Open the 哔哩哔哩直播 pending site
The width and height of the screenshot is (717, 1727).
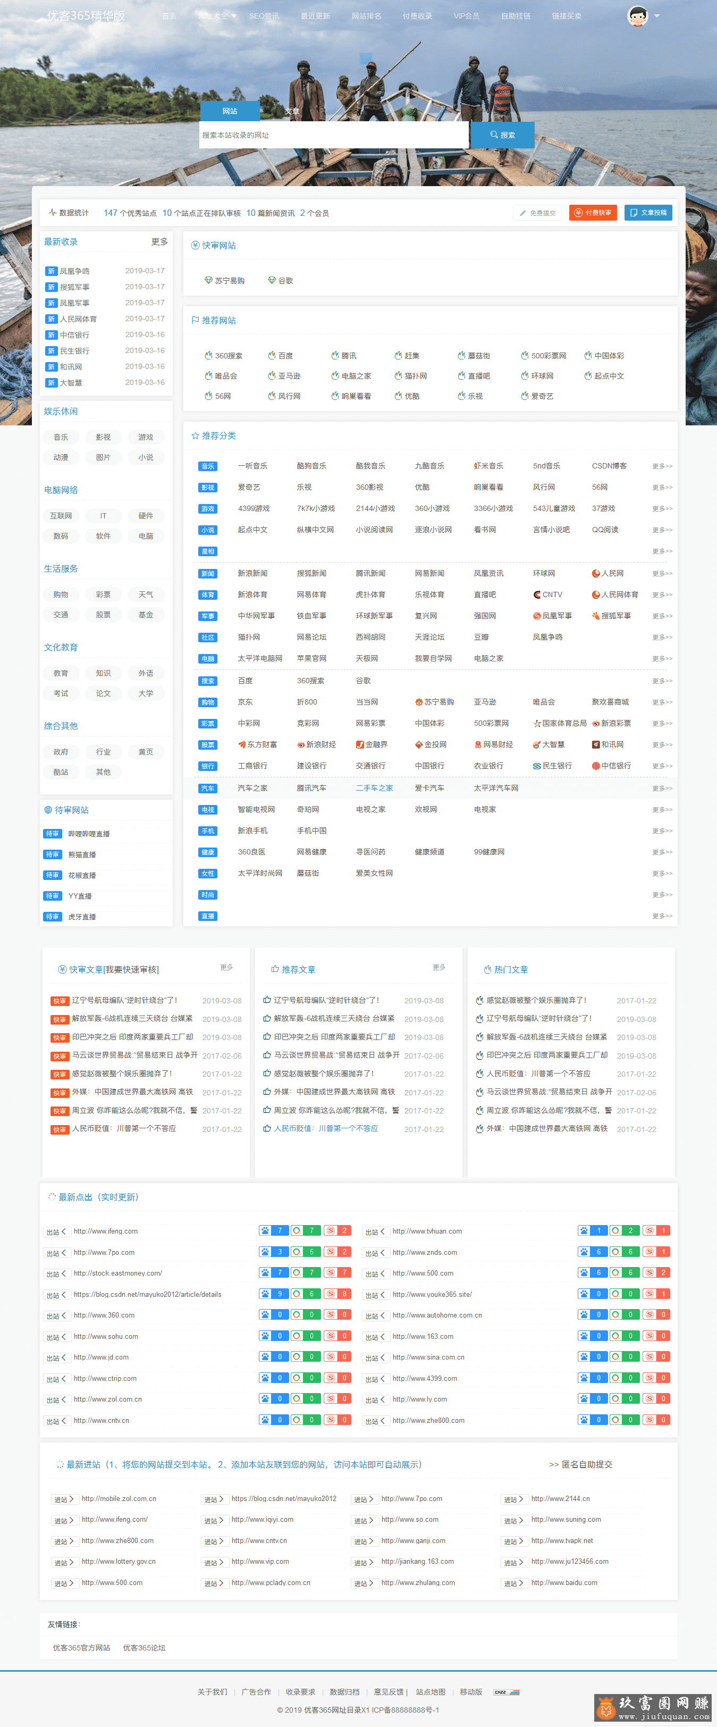click(x=88, y=833)
